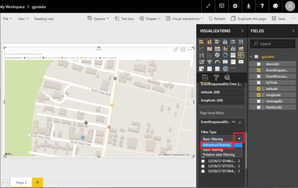This screenshot has width=298, height=188.
Task: Open the Shapes dropdown
Action: [149, 18]
